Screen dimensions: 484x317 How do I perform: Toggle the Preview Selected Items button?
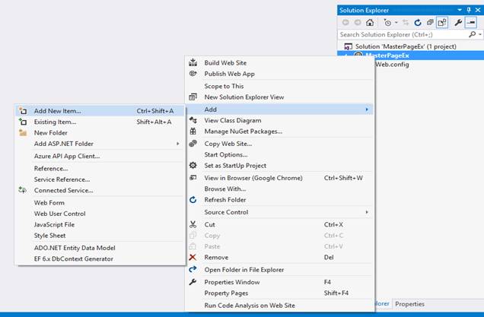point(471,23)
